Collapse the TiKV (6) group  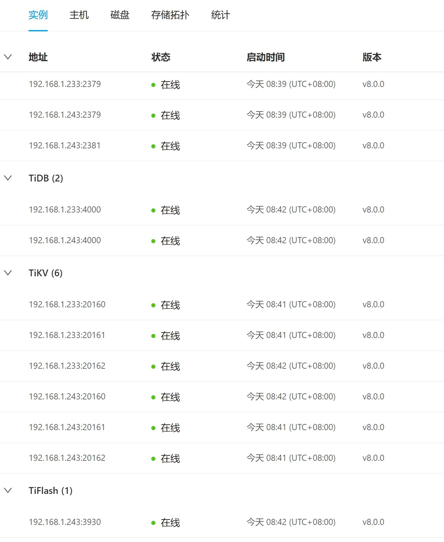point(8,273)
